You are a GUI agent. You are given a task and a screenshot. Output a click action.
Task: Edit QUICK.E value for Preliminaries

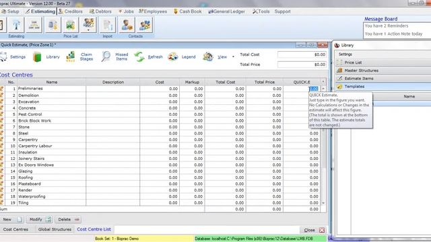(314, 89)
